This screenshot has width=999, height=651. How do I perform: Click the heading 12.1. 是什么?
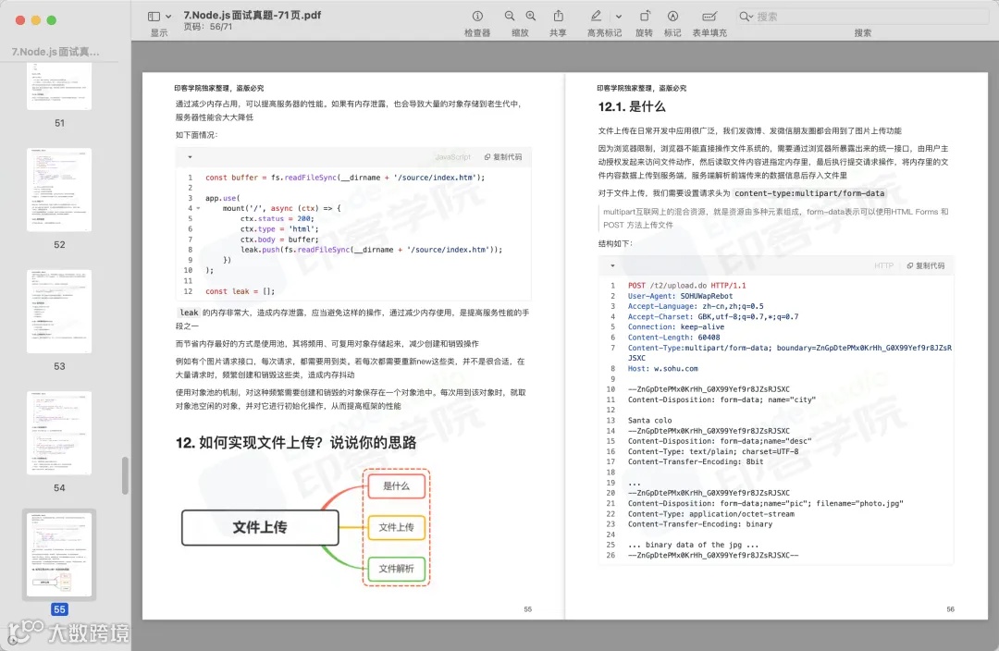pyautogui.click(x=632, y=107)
